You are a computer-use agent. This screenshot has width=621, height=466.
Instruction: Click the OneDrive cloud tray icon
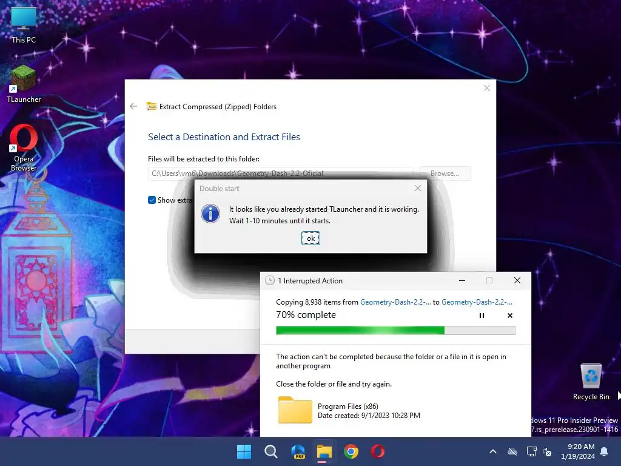(x=512, y=451)
